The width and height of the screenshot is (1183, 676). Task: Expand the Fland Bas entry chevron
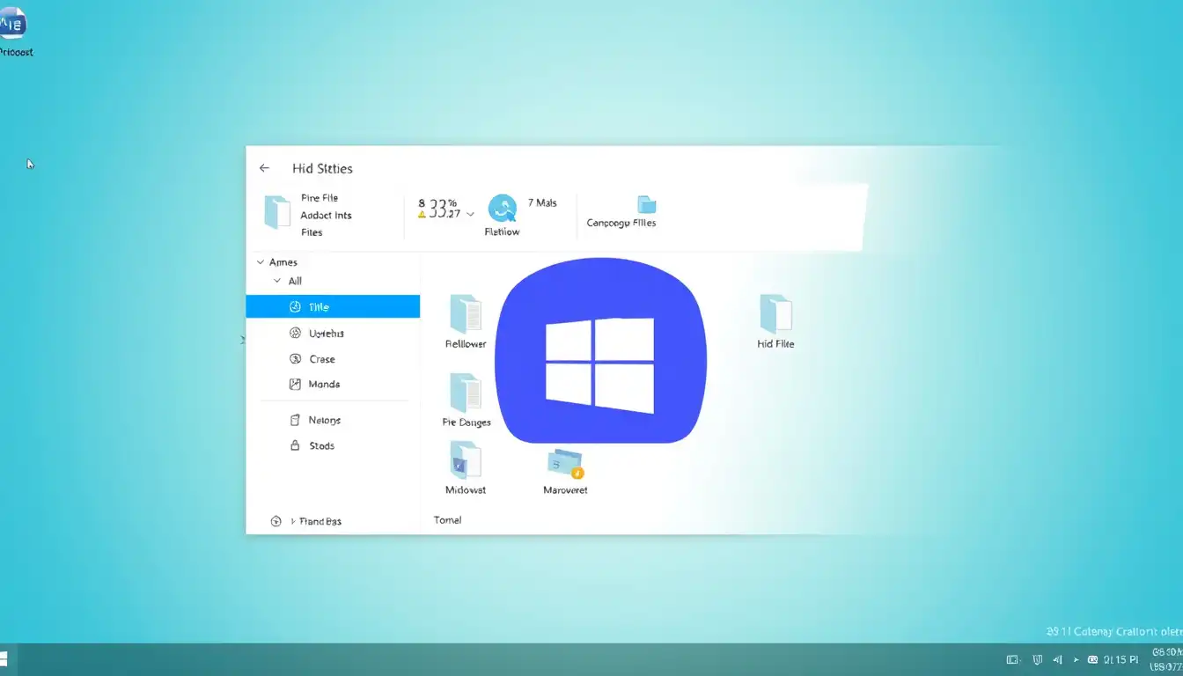(293, 522)
